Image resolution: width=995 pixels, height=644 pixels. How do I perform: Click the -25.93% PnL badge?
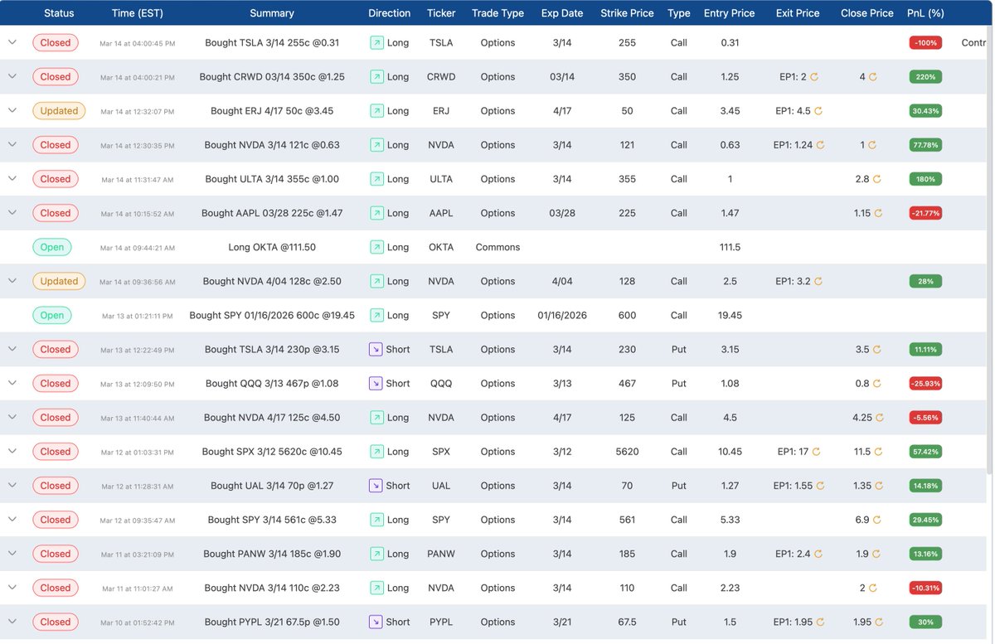point(925,384)
